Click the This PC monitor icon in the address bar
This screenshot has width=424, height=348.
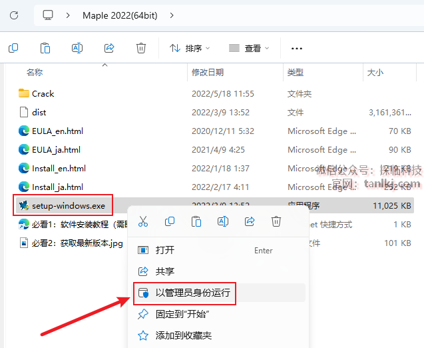[48, 15]
